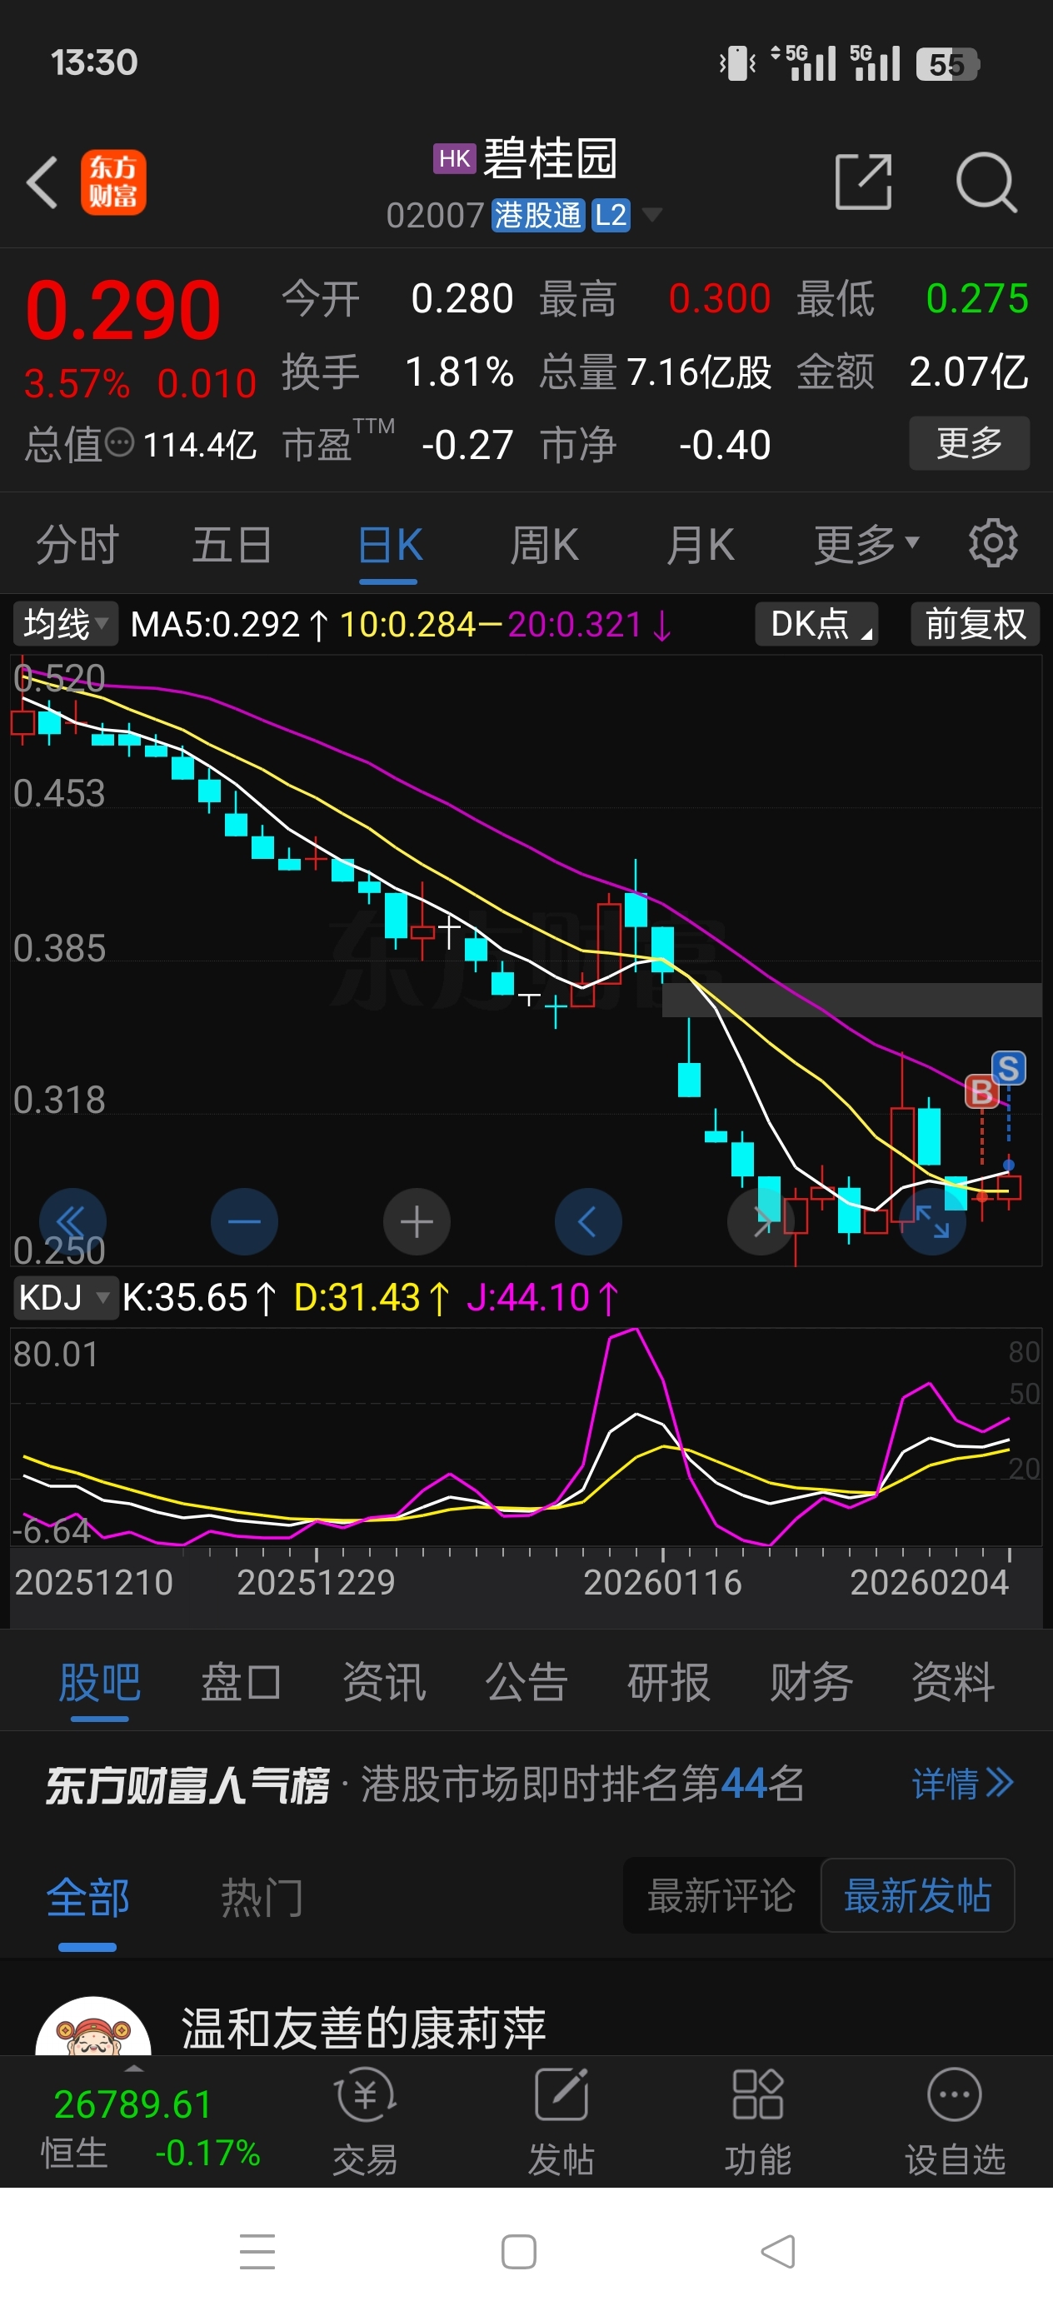Open 股吧 tab
1053x2316 pixels.
(100, 1681)
